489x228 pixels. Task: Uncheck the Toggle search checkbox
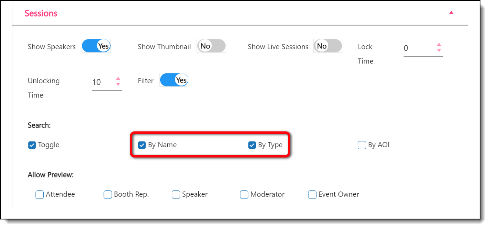32,145
